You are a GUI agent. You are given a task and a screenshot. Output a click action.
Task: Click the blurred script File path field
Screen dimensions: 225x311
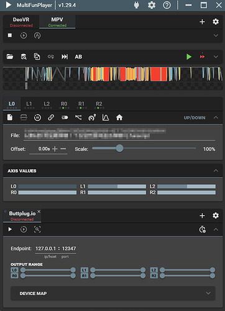[x=119, y=134]
